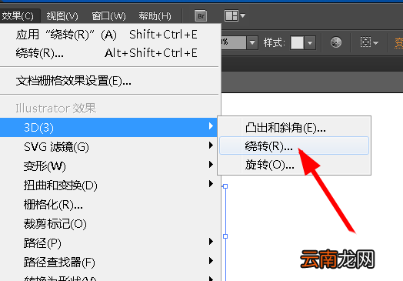Click the opacity percentage field
403x281 pixels.
[233, 42]
